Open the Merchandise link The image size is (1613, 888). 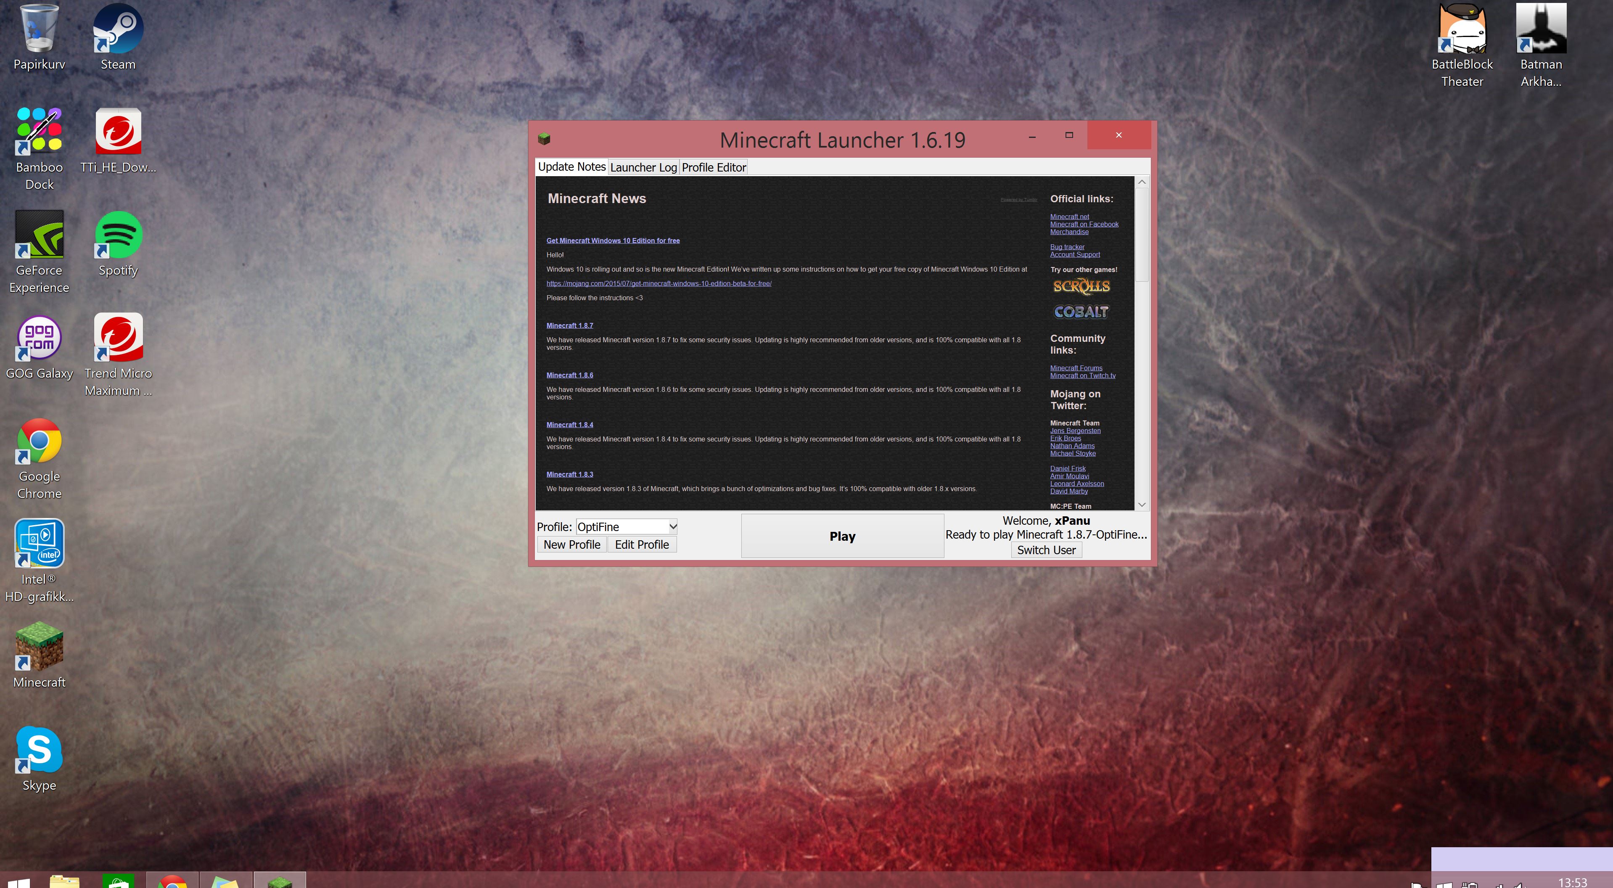coord(1069,232)
